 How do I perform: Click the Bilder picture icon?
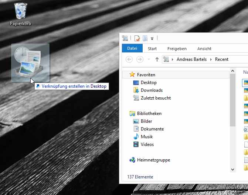(136, 121)
